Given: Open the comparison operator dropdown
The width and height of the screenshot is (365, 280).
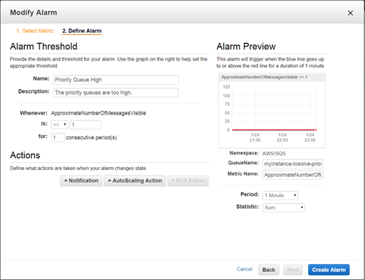Looking at the screenshot, I should 59,125.
